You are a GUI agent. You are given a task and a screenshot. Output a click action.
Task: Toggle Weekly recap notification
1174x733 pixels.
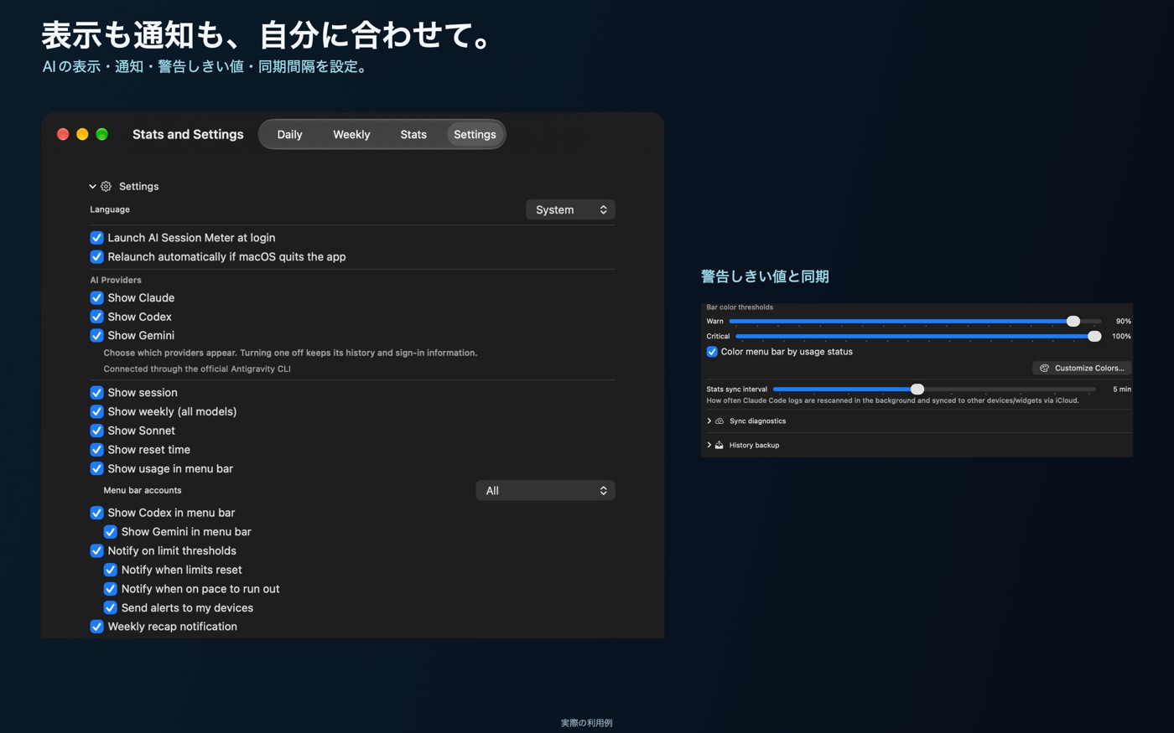(x=96, y=627)
